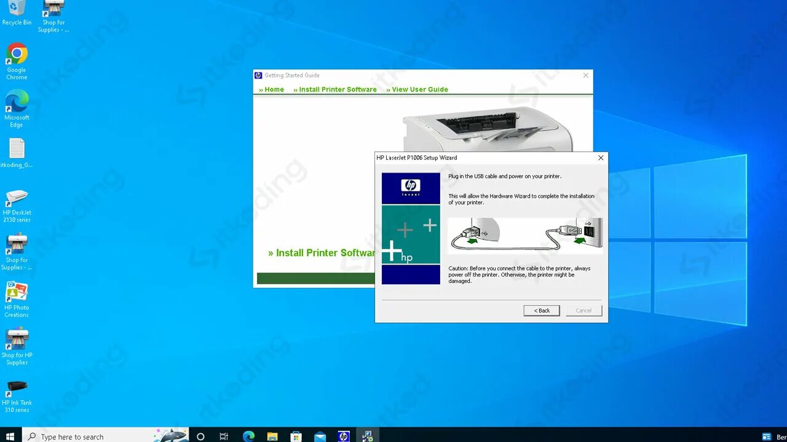The image size is (787, 442).
Task: Go to Home in Getting Started Guide
Action: [x=271, y=90]
